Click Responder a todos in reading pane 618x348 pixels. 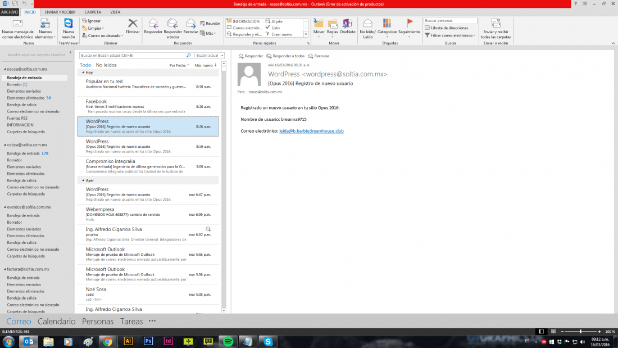(285, 56)
